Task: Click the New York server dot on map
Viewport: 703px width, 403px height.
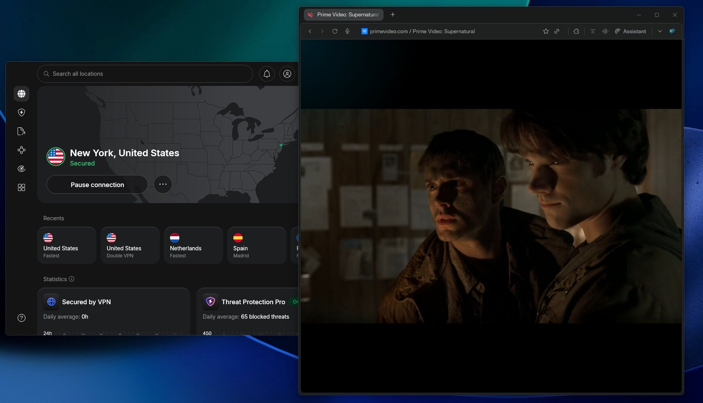Action: coord(281,145)
